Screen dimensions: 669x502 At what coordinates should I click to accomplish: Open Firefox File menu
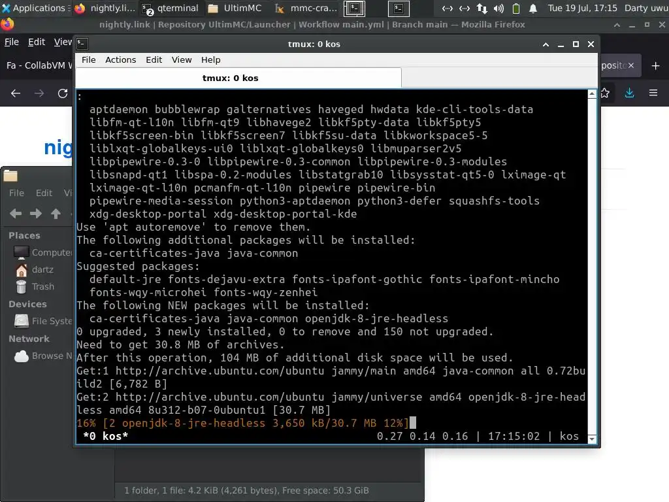pyautogui.click(x=12, y=42)
